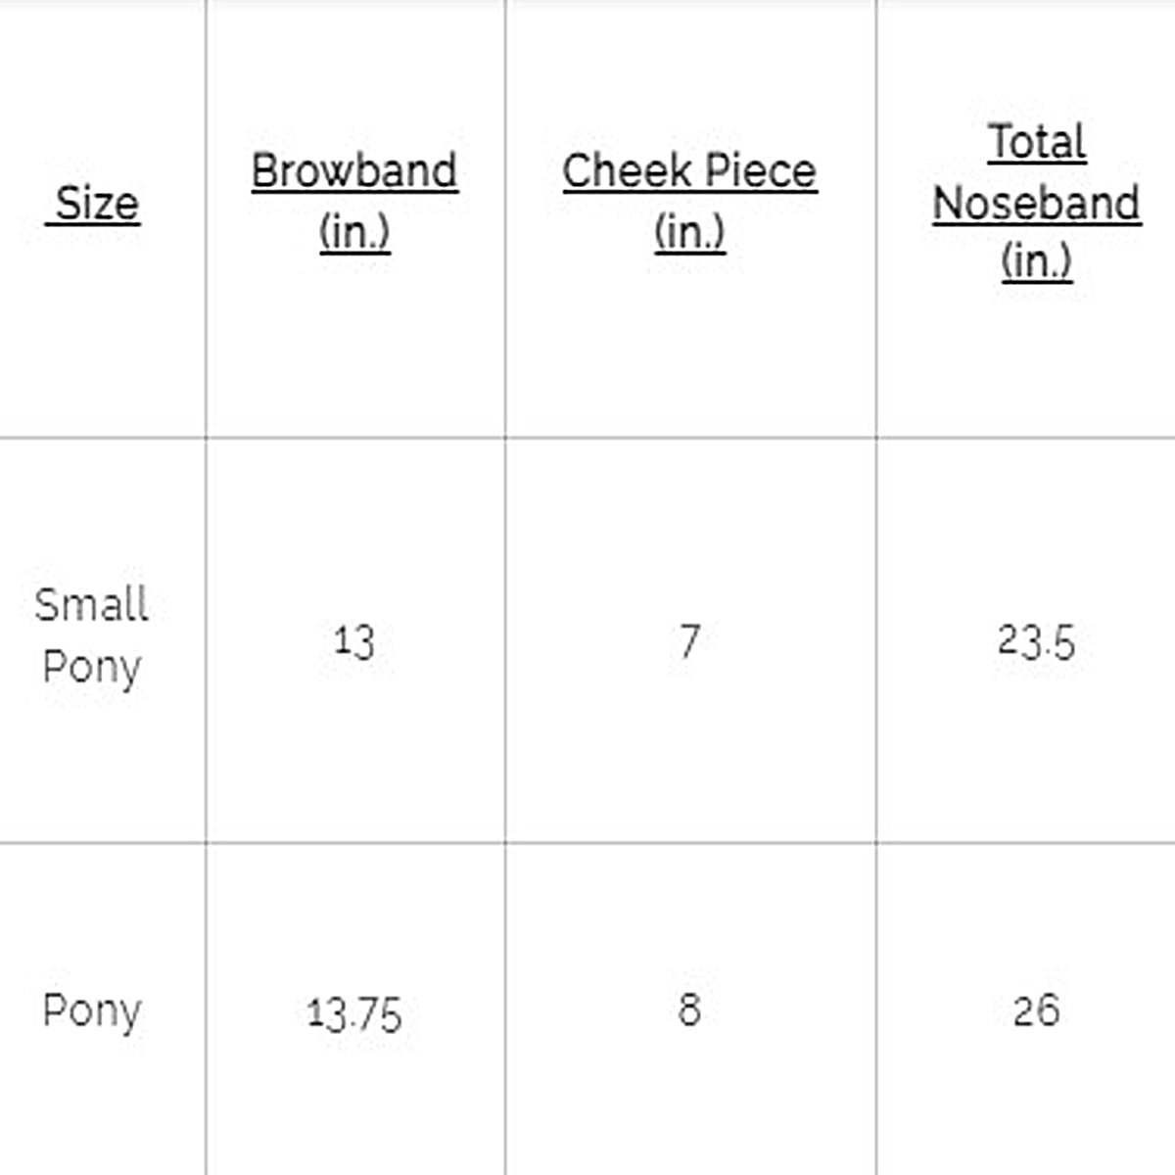Click Small Pony browband value 13

(353, 642)
